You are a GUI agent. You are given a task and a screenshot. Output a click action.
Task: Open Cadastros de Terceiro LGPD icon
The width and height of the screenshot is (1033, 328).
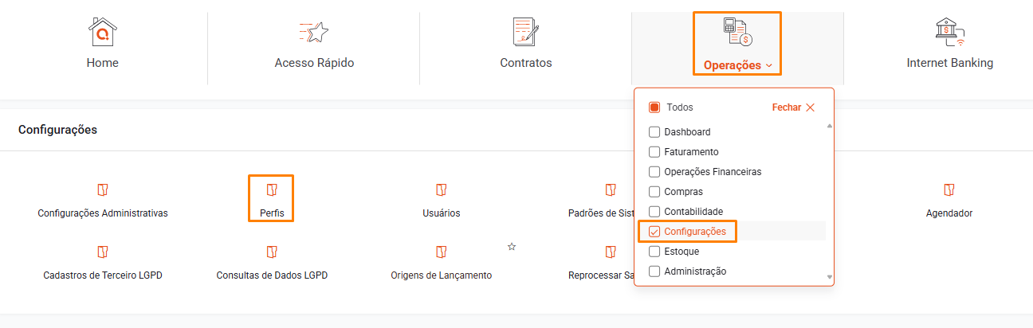(x=103, y=252)
